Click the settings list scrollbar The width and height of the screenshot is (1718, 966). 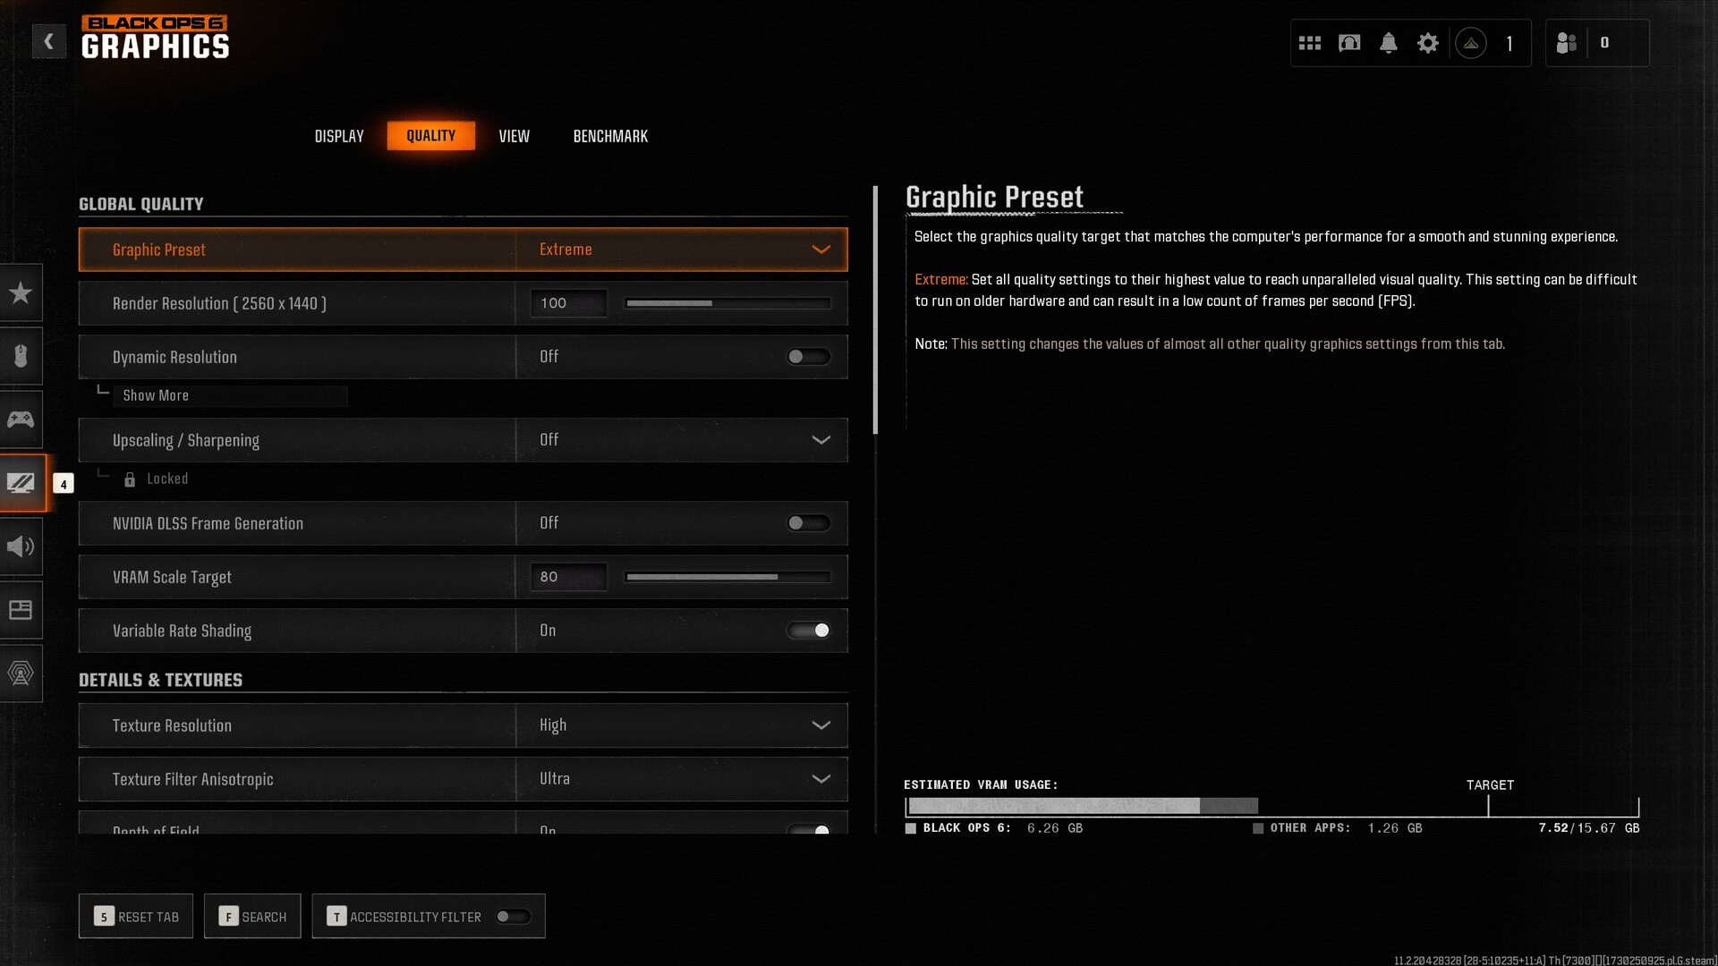coord(875,309)
